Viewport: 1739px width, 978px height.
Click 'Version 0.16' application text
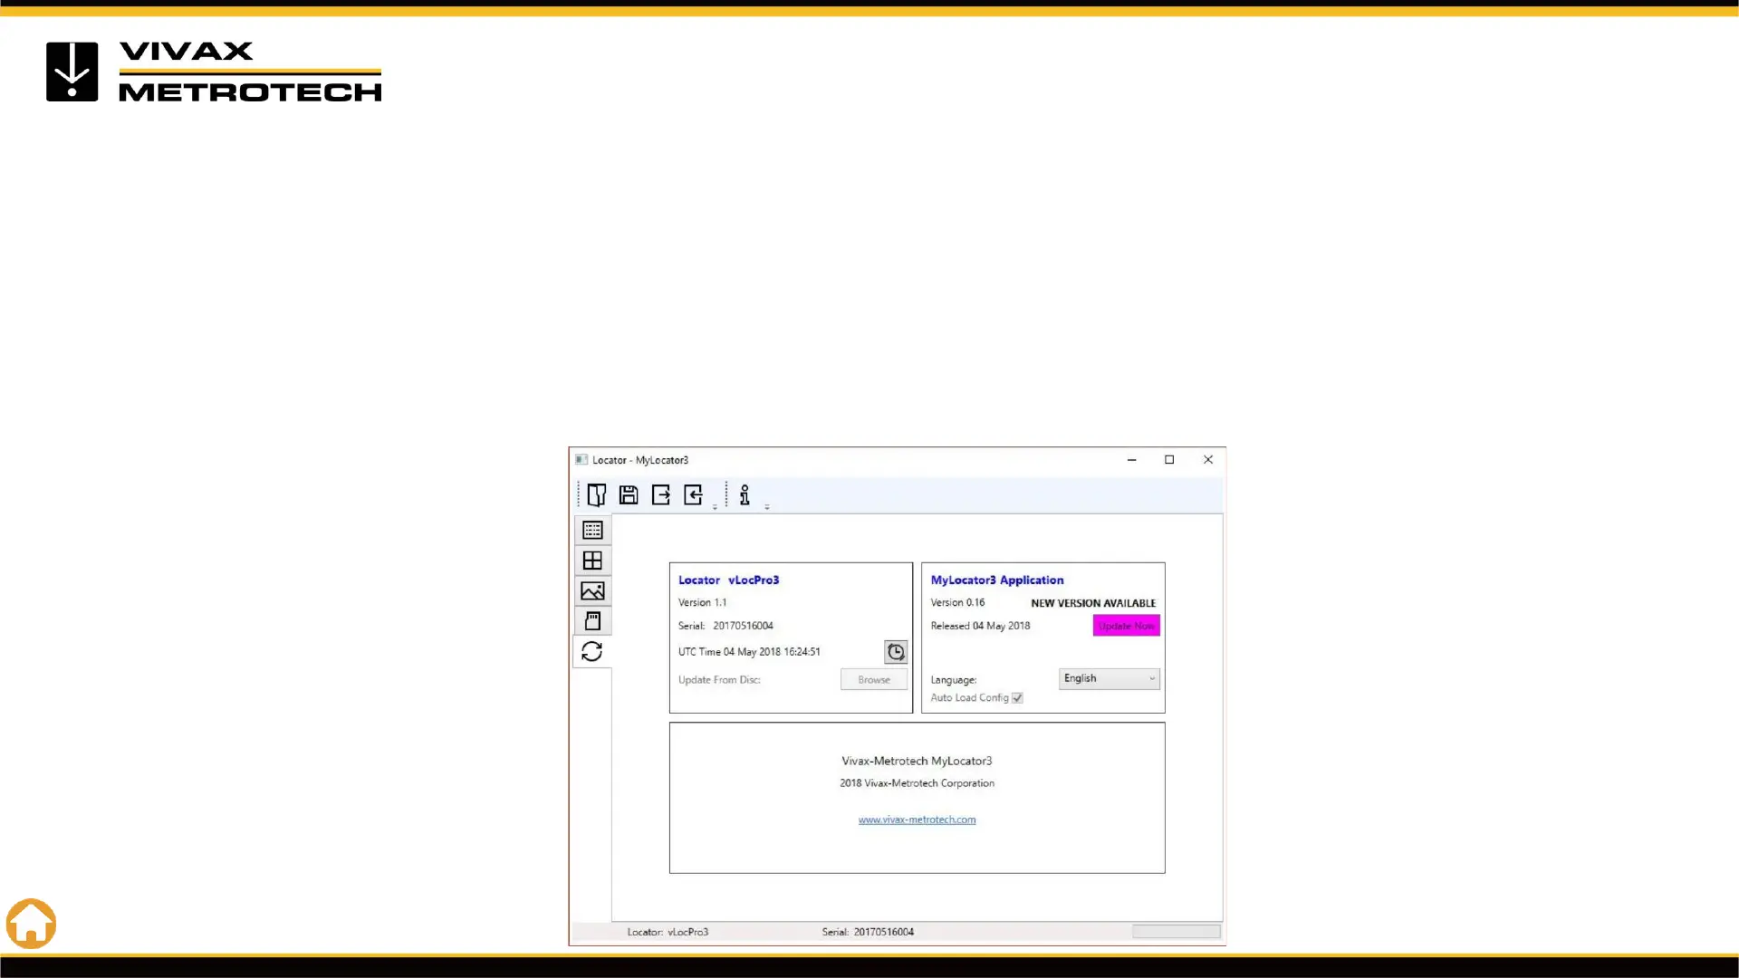click(x=957, y=602)
